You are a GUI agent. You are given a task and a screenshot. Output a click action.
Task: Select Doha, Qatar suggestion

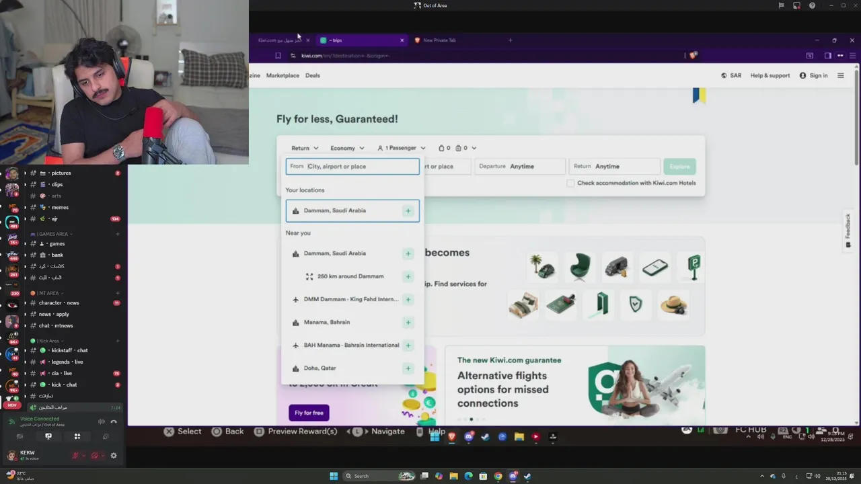(x=352, y=368)
